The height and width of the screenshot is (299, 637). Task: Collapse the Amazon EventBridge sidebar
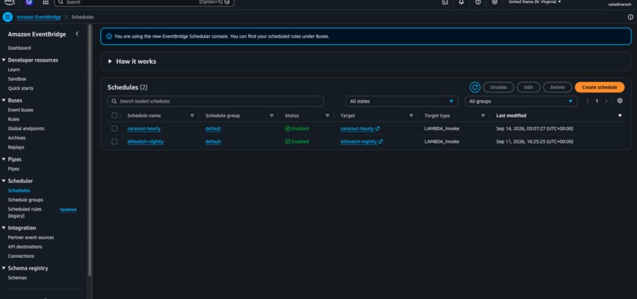pos(77,34)
